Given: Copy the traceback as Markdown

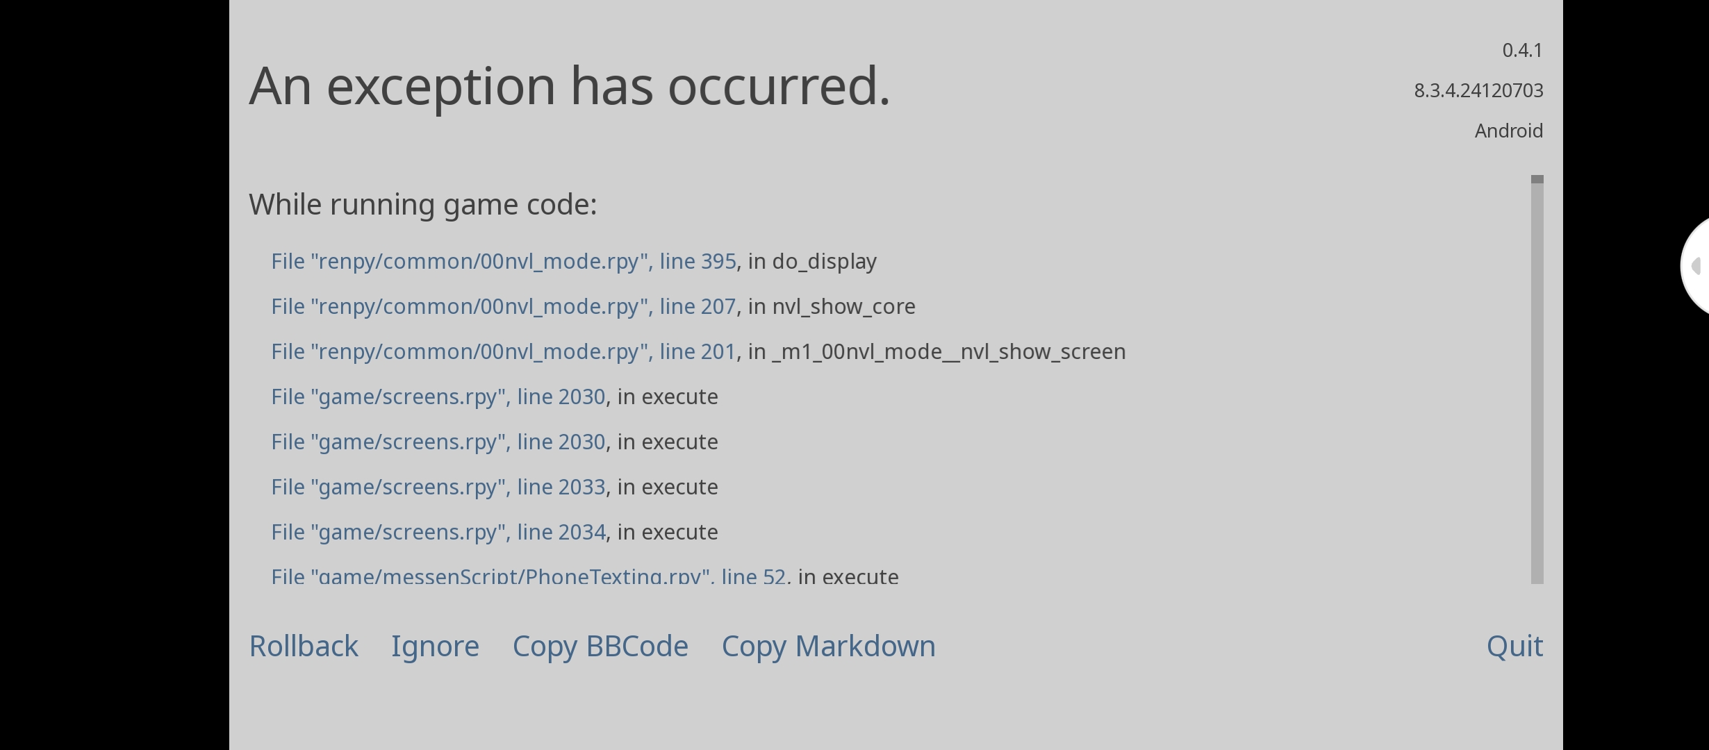Looking at the screenshot, I should pos(828,646).
